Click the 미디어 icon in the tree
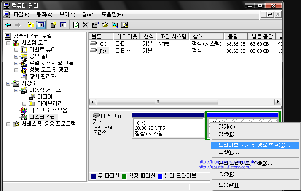Screen dimensions: 301x191 pyautogui.click(x=32, y=97)
